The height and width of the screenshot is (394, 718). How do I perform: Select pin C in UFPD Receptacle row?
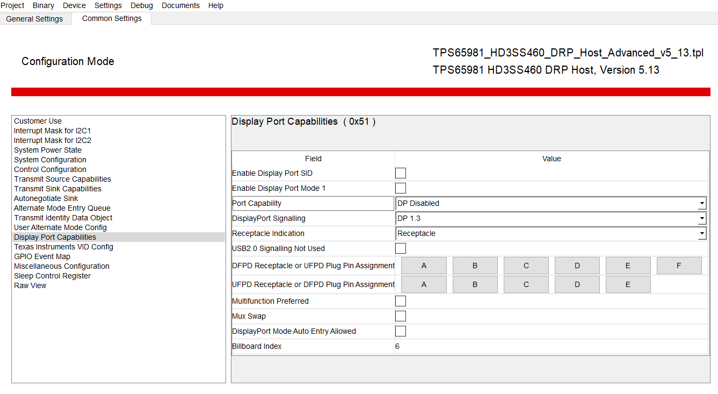click(526, 284)
